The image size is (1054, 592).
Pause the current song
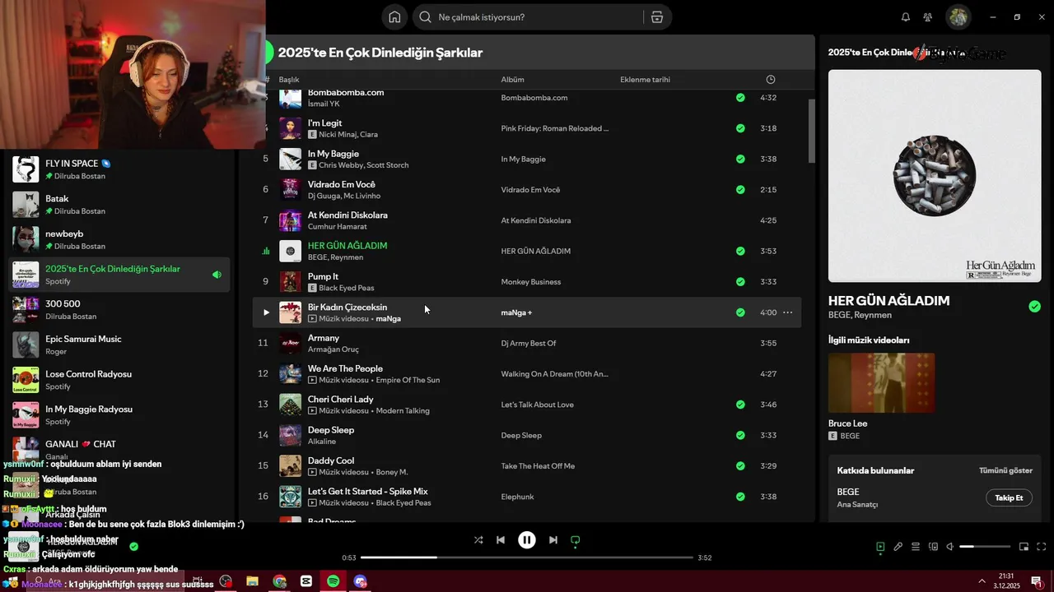coord(527,540)
